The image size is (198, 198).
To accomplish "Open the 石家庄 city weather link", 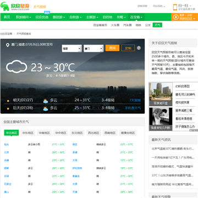I will click(8, 184).
